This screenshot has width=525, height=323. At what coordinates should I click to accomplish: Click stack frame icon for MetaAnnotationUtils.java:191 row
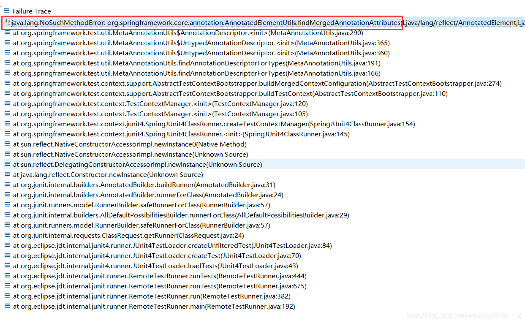point(7,63)
